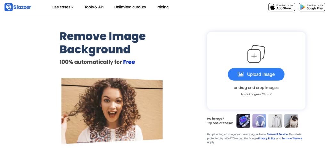328x152 pixels.
Task: Expand the Use cases dropdown menu
Action: click(x=63, y=7)
